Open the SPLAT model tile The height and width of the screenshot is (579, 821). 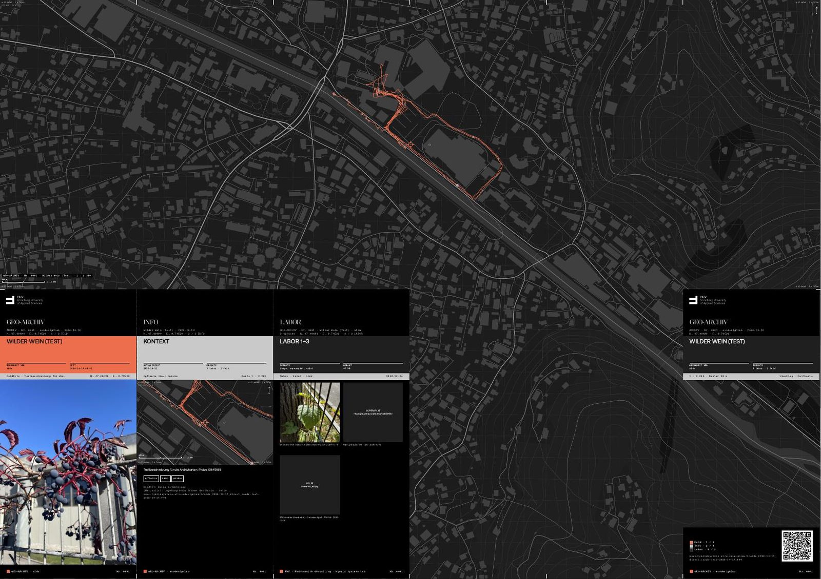309,485
